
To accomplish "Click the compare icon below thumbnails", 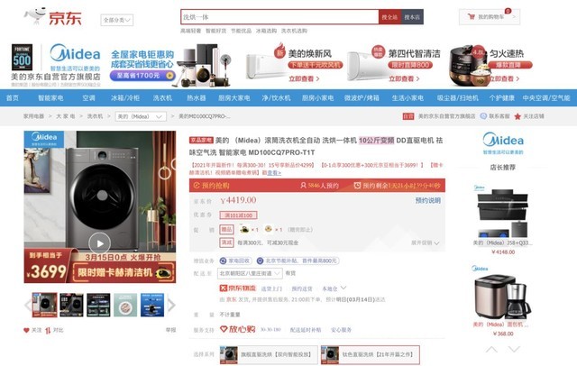I will (x=48, y=330).
